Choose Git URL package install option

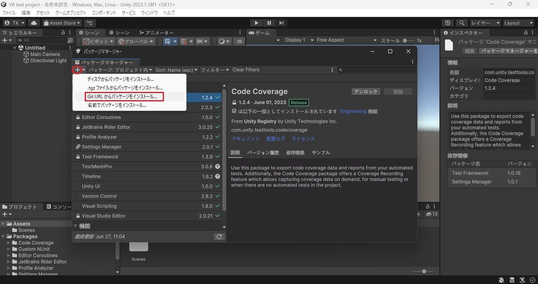tap(122, 96)
